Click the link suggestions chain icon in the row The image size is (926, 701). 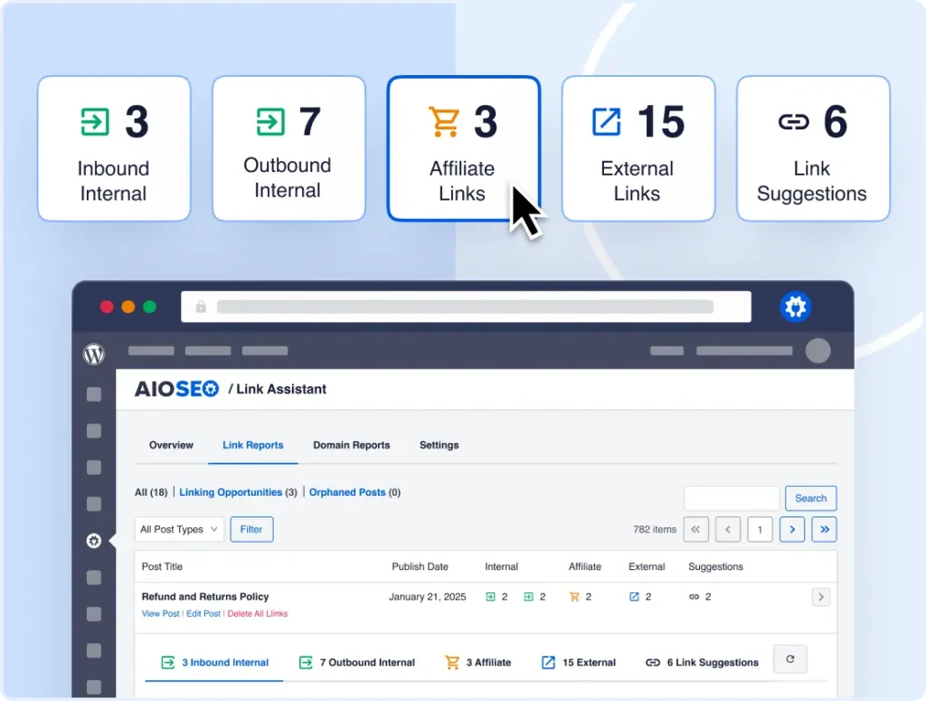pyautogui.click(x=694, y=597)
